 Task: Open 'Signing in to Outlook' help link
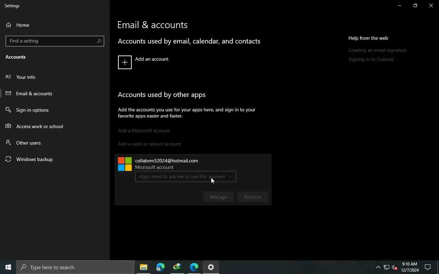[371, 59]
